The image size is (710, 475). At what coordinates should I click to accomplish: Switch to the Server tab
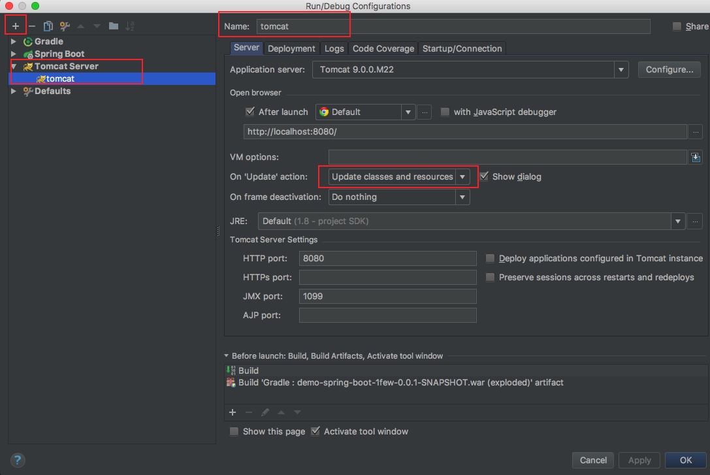246,48
